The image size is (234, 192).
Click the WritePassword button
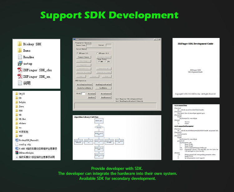[x=106, y=94]
